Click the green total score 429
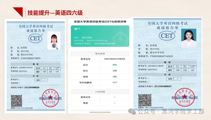211x120 pixels. coord(115,65)
